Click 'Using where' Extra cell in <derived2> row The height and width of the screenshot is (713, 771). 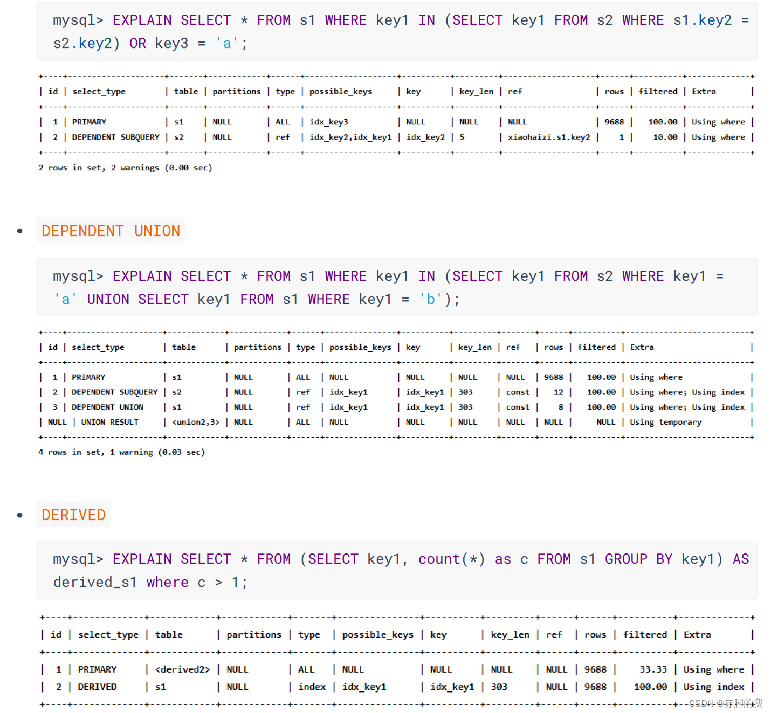point(713,669)
